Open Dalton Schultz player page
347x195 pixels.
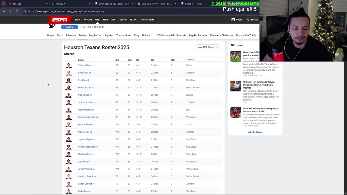(x=85, y=184)
